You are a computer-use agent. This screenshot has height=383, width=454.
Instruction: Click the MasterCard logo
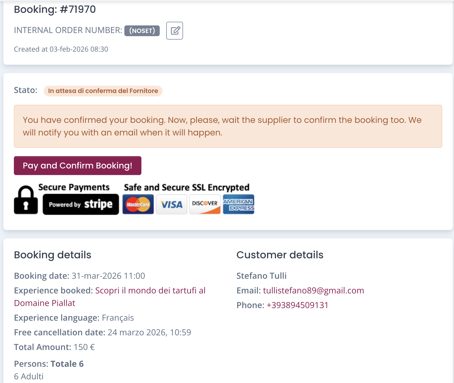click(138, 204)
